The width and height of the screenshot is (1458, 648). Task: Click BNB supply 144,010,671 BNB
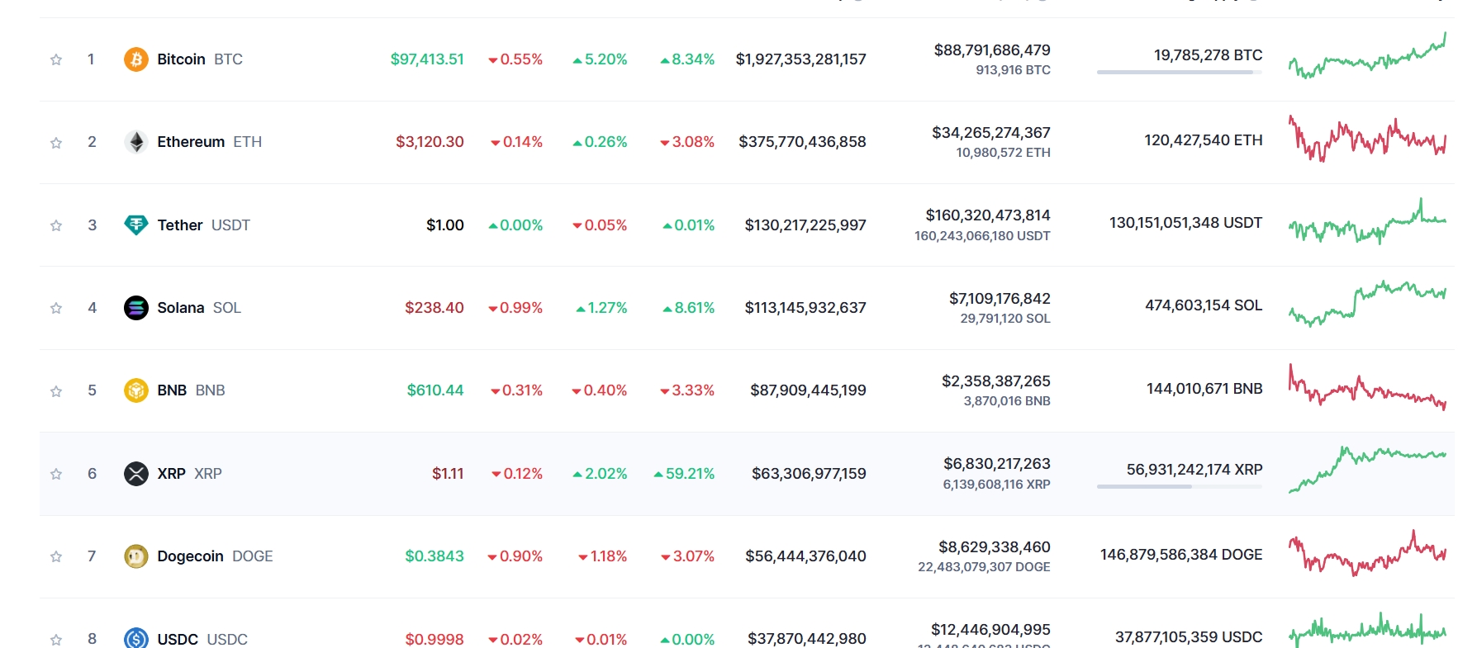1204,389
